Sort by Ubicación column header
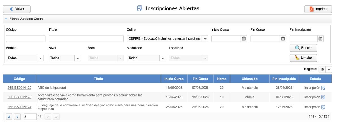Image resolution: width=339 pixels, height=124 pixels. [249, 79]
